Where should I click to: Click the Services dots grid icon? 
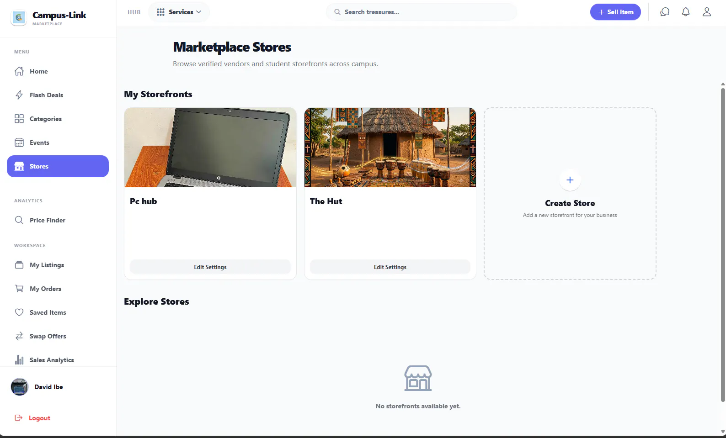click(160, 12)
